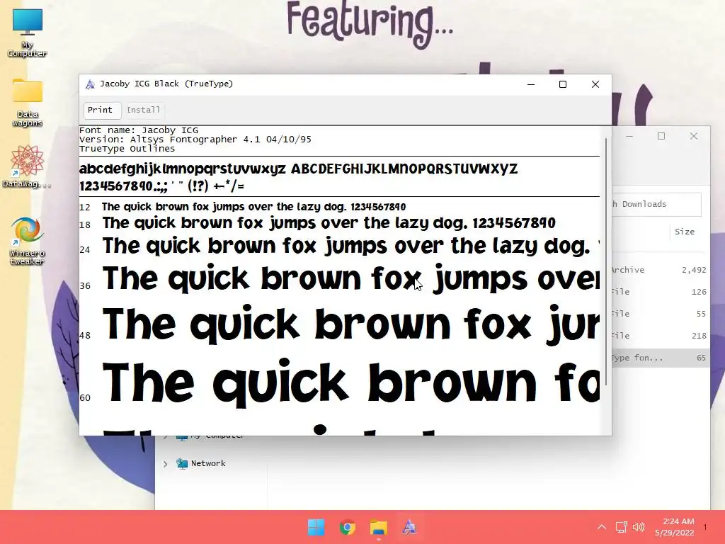The width and height of the screenshot is (725, 544).
Task: Select the Data wagons folder icon
Action: (28, 103)
